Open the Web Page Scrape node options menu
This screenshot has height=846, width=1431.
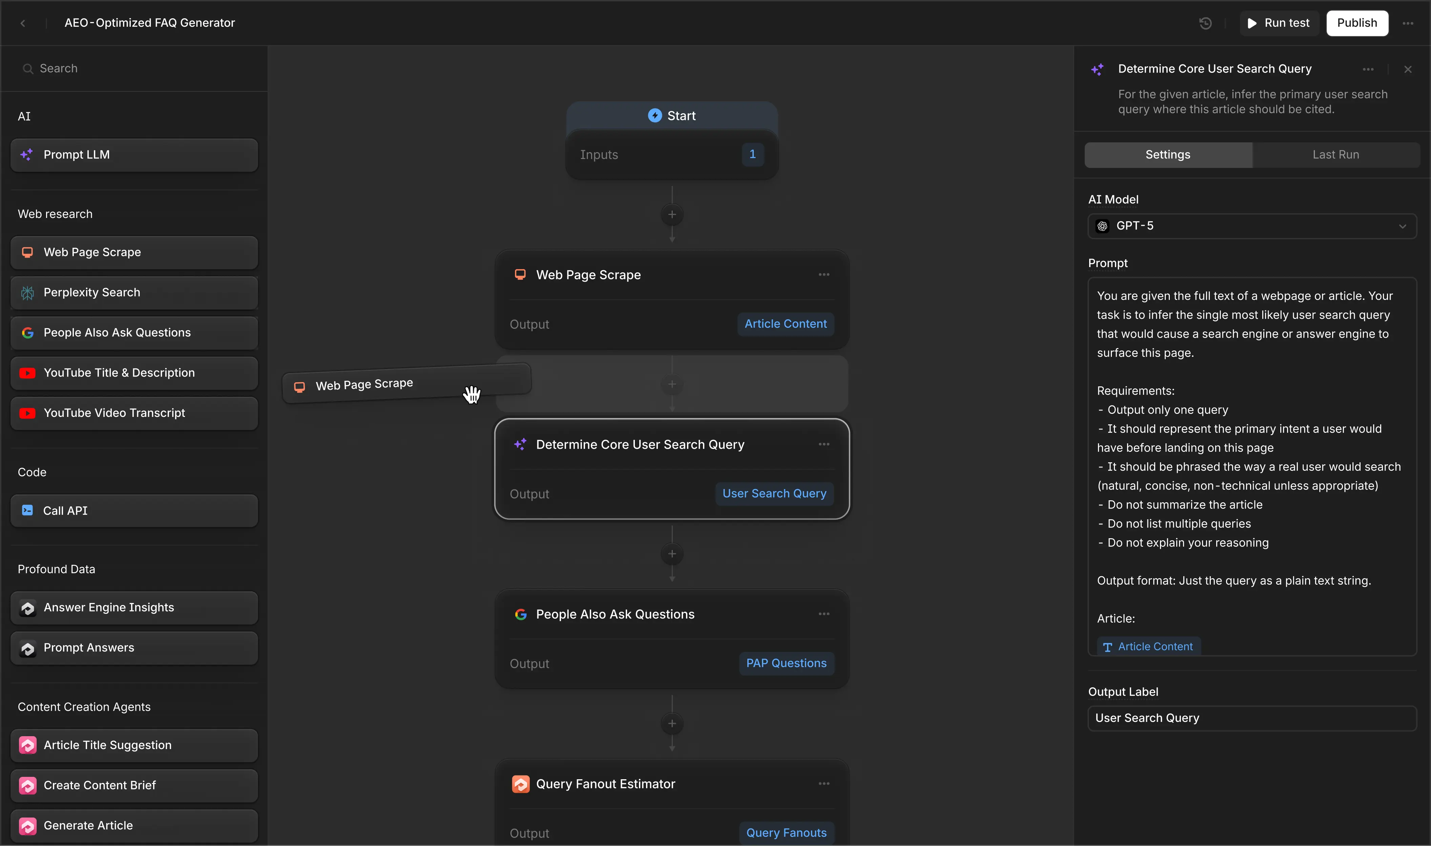[x=824, y=274]
